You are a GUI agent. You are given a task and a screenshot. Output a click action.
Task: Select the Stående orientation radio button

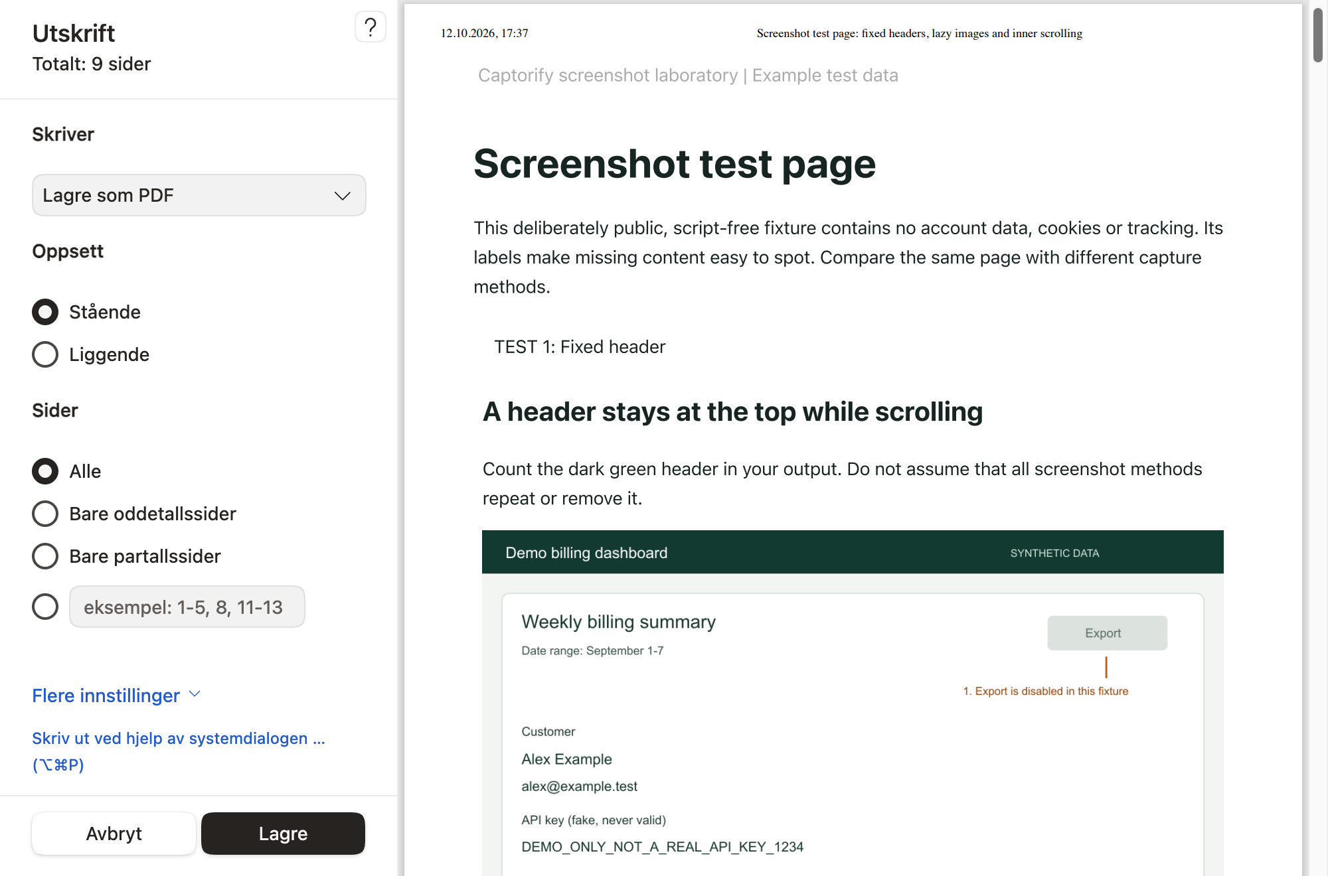tap(45, 312)
